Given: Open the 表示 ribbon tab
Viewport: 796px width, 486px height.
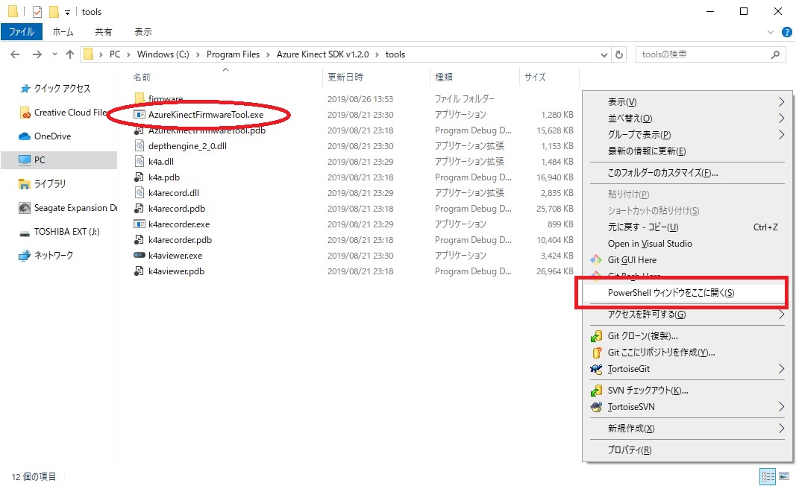Looking at the screenshot, I should coord(143,32).
